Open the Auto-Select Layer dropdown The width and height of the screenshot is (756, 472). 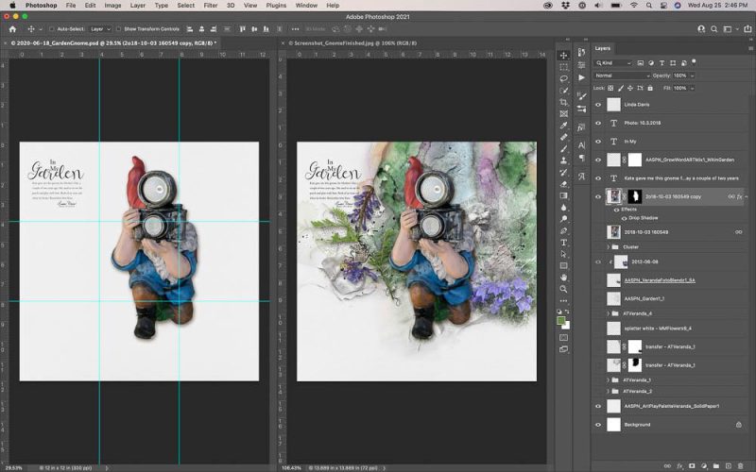[101, 29]
